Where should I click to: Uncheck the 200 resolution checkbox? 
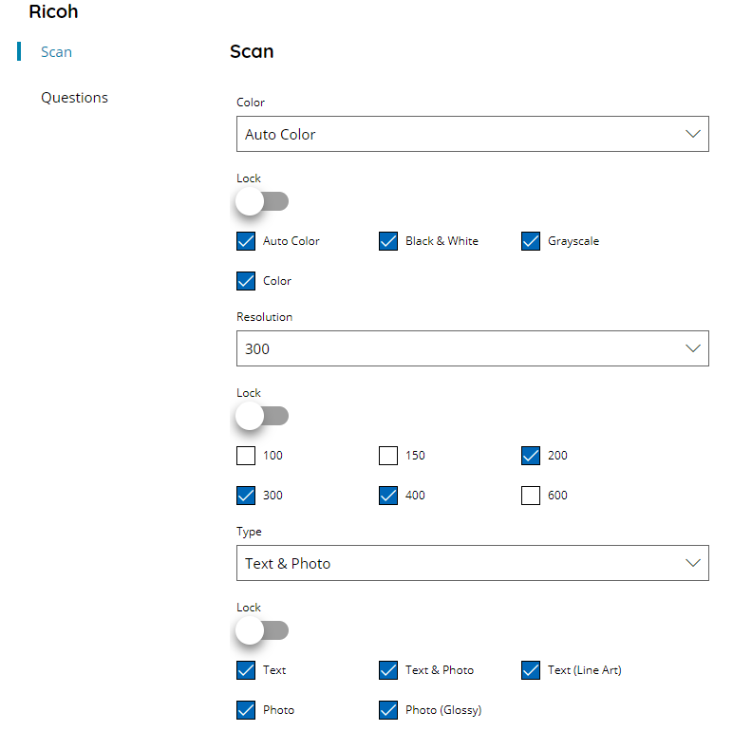[531, 456]
